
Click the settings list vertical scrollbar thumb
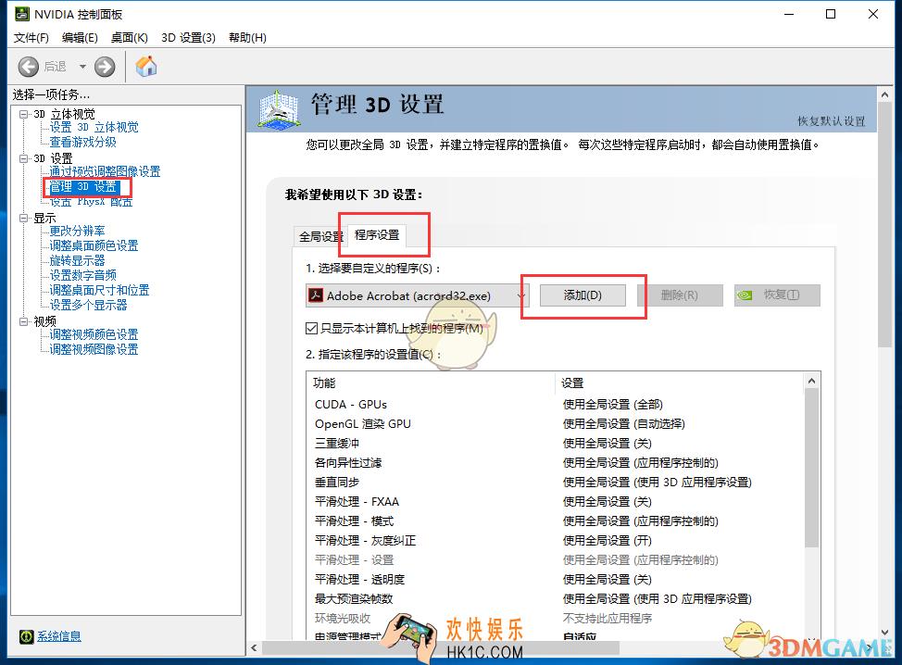(811, 469)
